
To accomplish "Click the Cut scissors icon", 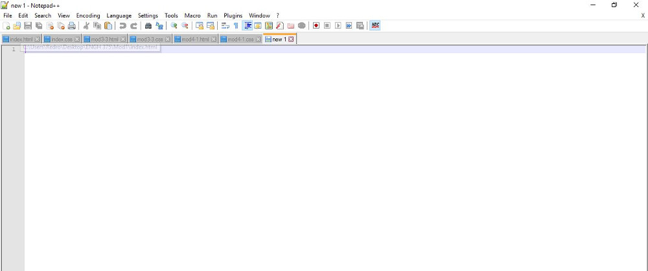I will click(x=86, y=26).
